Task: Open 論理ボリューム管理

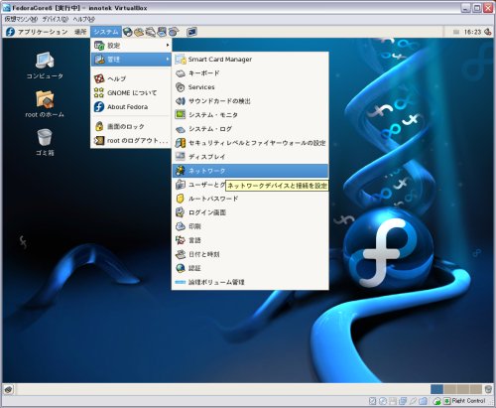Action: click(x=250, y=282)
